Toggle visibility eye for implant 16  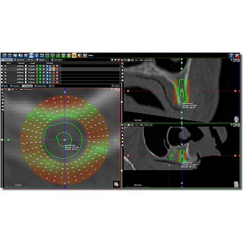pyautogui.click(x=44, y=73)
